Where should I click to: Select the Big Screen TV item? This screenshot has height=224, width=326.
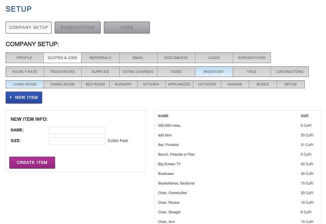[169, 164]
